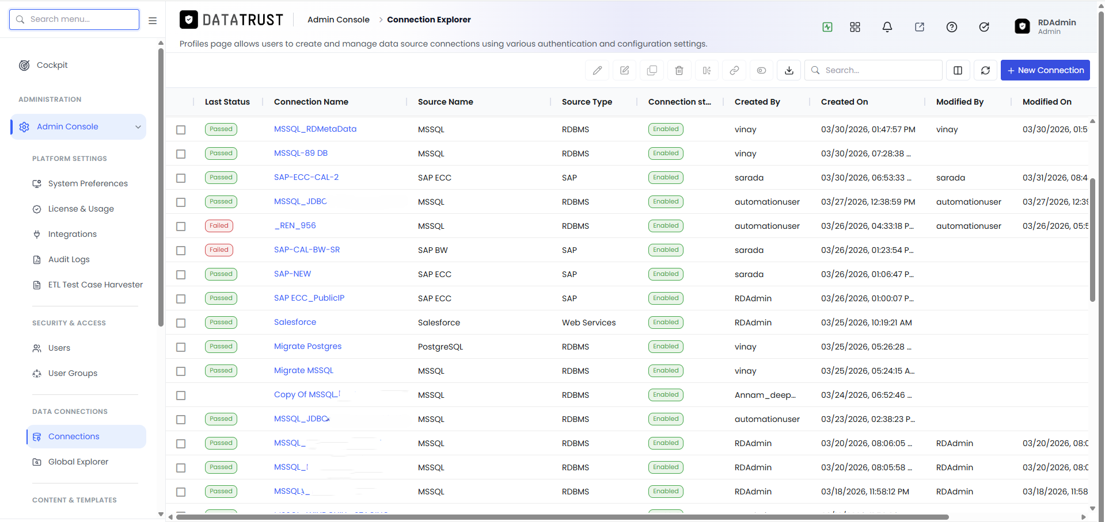Click the trash delete toolbar icon
Screen dimensions: 1105x522
(x=679, y=70)
